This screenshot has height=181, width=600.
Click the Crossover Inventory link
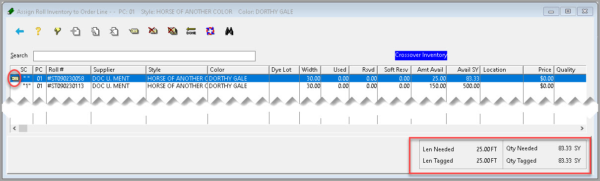tap(421, 55)
